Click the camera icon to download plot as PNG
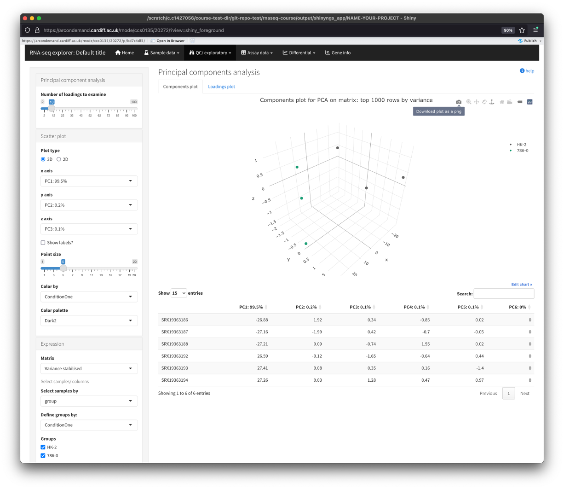 459,102
